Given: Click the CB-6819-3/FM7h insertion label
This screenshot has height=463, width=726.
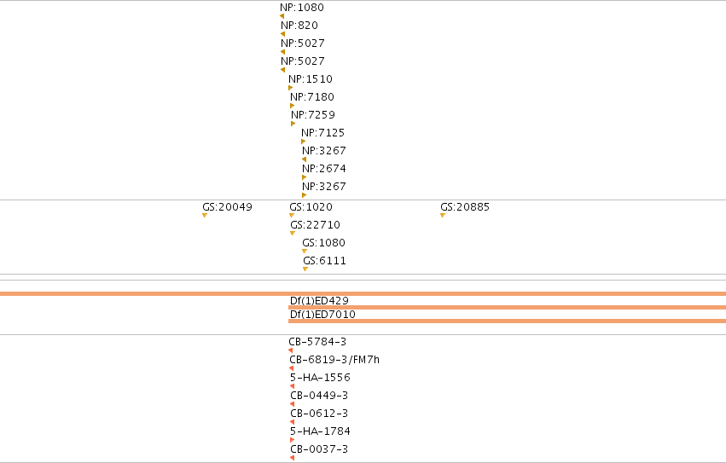Looking at the screenshot, I should [x=334, y=360].
